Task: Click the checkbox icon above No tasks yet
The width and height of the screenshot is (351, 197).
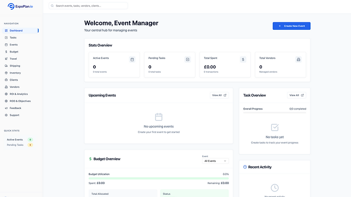Action: pyautogui.click(x=275, y=127)
